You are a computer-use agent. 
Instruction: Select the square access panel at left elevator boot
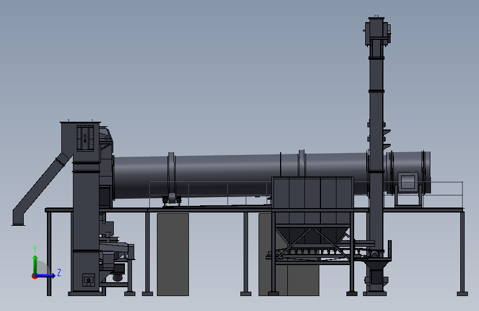[x=88, y=280]
